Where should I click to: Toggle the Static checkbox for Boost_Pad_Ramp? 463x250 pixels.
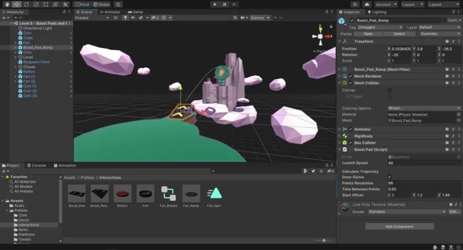446,20
